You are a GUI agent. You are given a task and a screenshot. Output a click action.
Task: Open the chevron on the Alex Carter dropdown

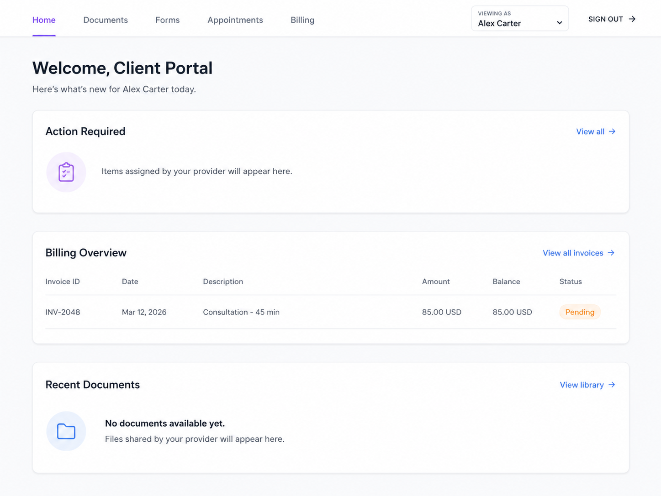tap(559, 22)
